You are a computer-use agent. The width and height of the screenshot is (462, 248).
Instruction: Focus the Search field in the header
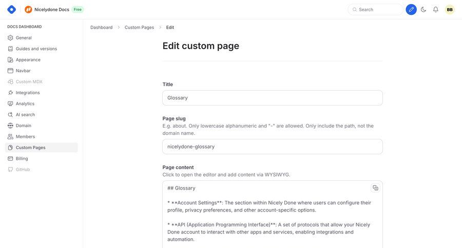(x=375, y=9)
